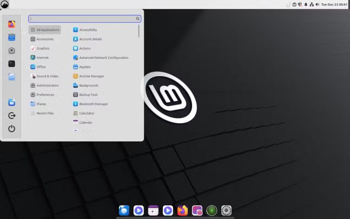Open the network icon in the top panel
This screenshot has width=350, height=219.
[312, 4]
